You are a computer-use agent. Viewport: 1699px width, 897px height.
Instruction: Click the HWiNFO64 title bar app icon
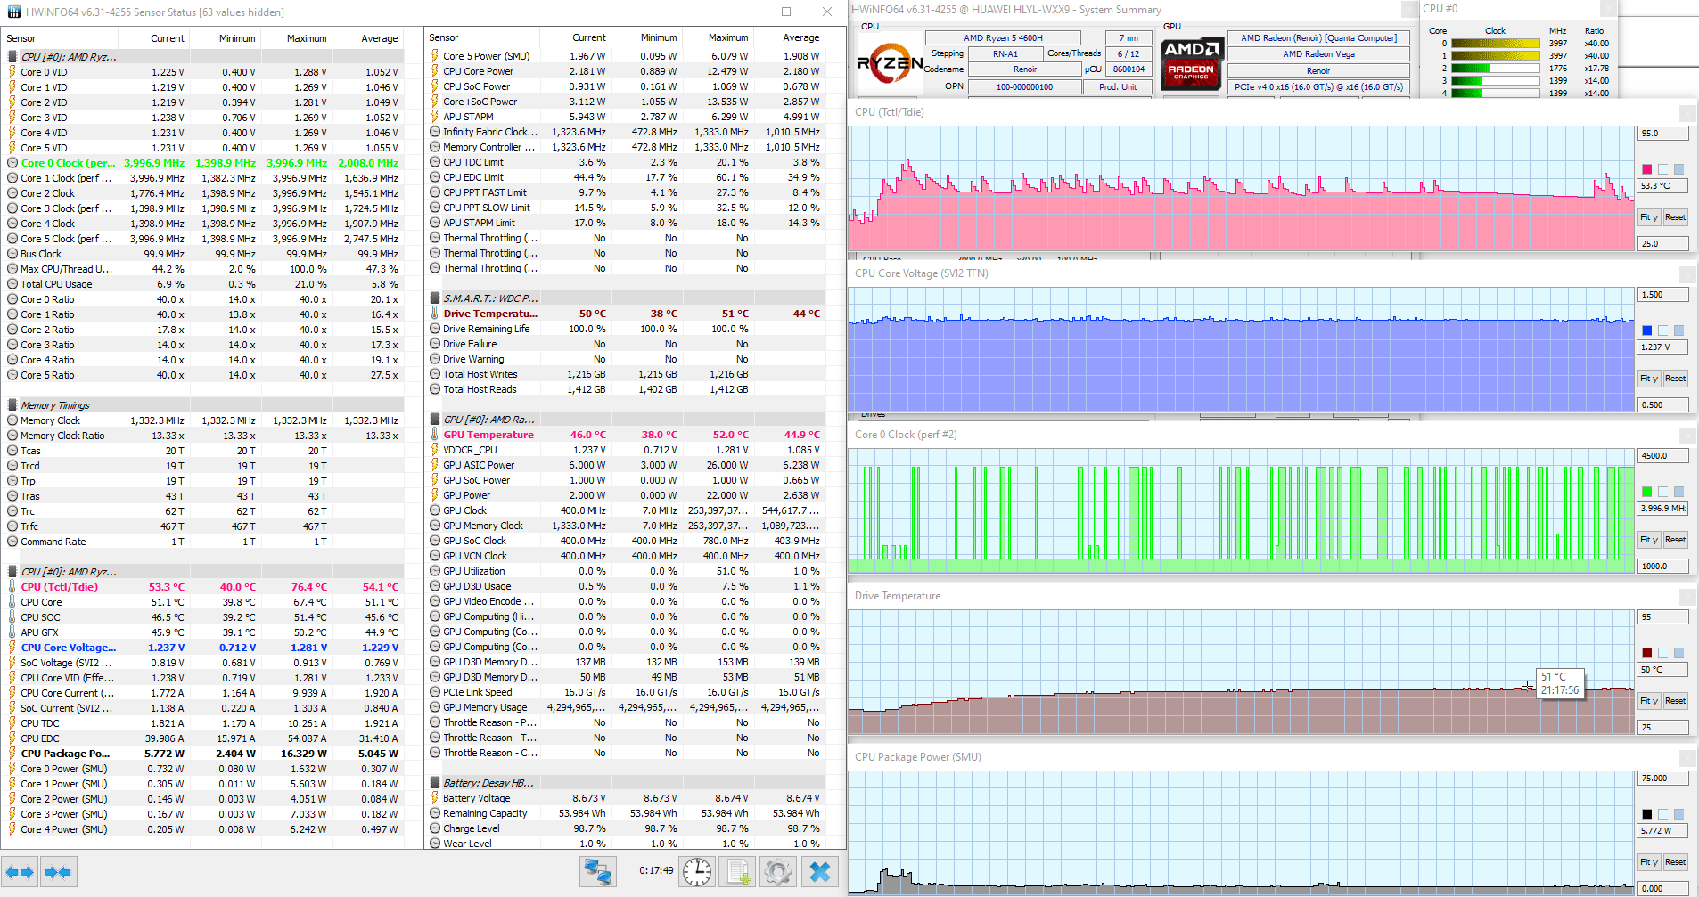click(13, 12)
